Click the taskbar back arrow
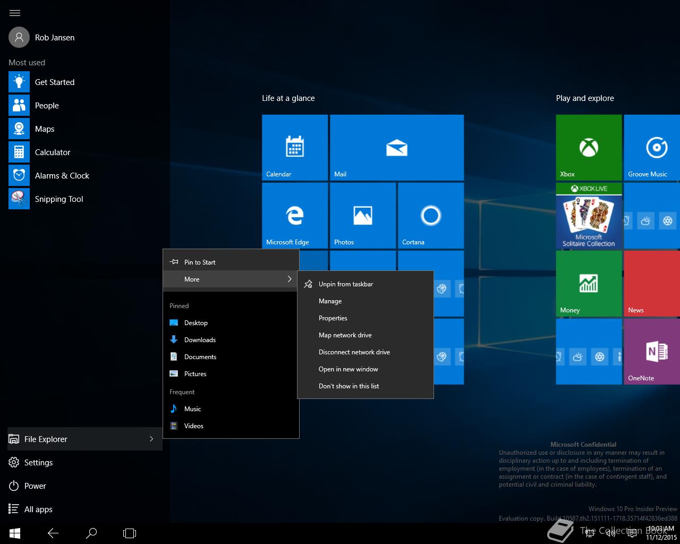The width and height of the screenshot is (680, 544). click(53, 533)
